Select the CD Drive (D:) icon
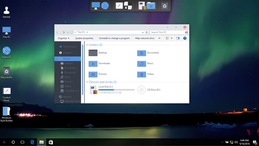This screenshot has height=146, width=259. click(x=142, y=90)
